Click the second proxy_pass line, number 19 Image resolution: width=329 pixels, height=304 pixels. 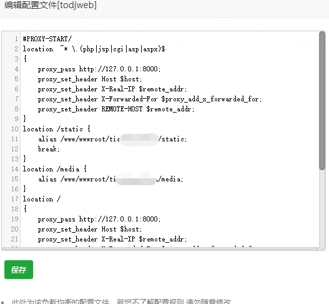99,220
